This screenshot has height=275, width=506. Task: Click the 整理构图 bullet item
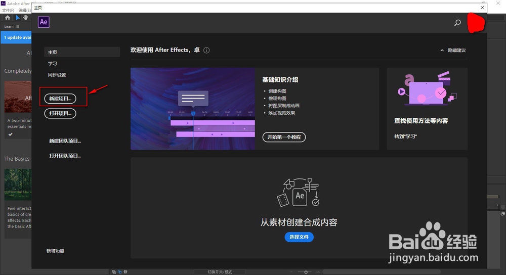click(277, 99)
